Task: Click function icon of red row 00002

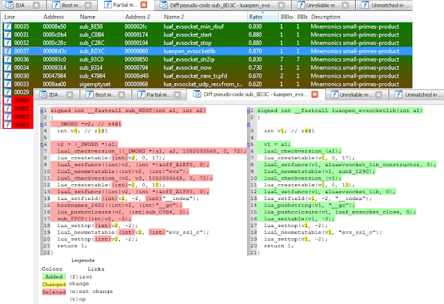Action: coord(8,117)
